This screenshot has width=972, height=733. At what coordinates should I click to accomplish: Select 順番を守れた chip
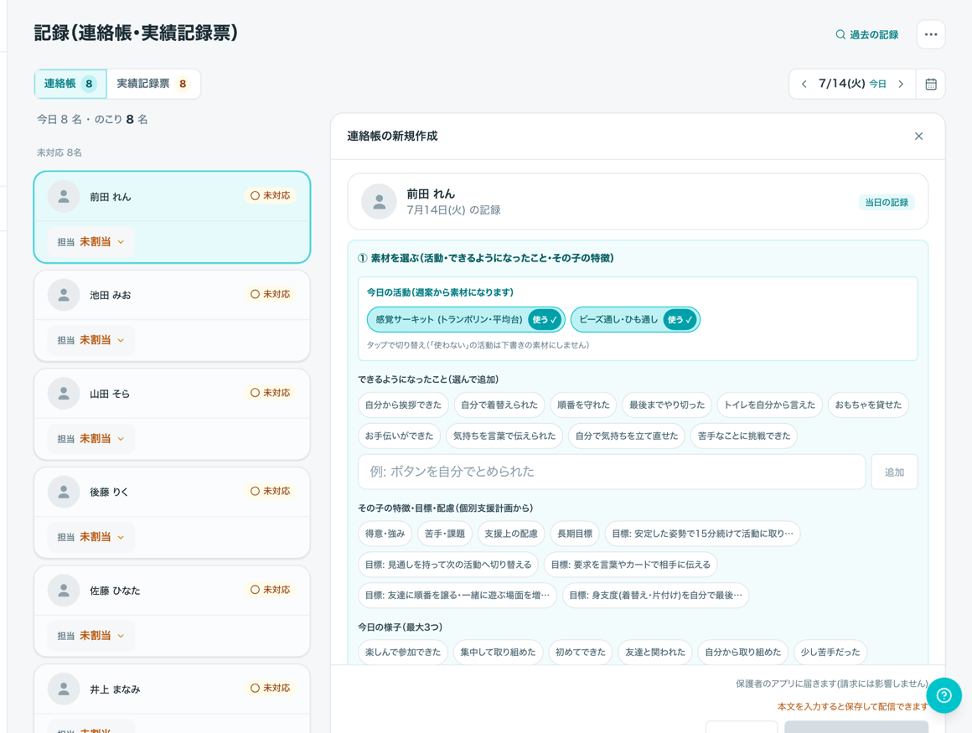(x=582, y=405)
